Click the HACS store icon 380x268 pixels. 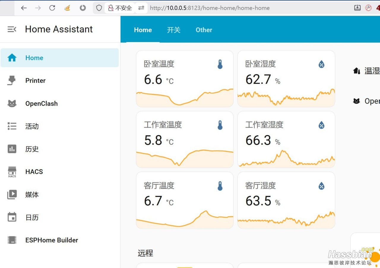12,172
